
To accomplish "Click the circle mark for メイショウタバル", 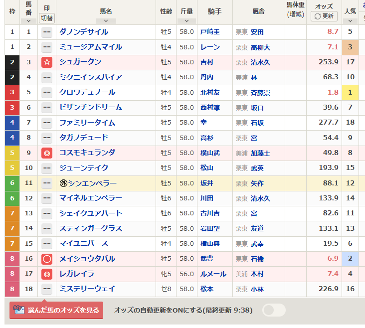I will point(47,259).
